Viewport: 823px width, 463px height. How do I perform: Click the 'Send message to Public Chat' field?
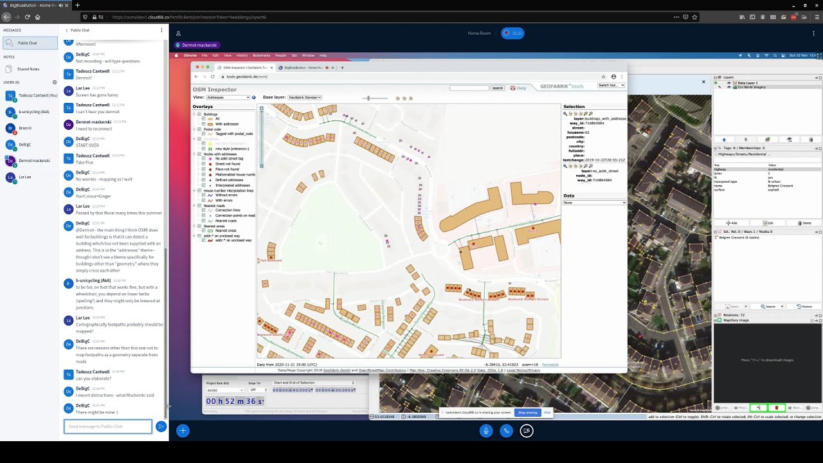(x=108, y=426)
